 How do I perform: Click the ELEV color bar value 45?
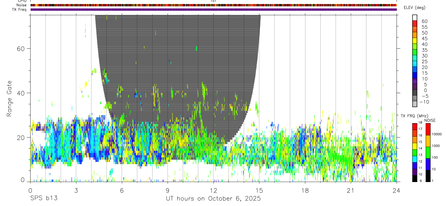coord(424,39)
